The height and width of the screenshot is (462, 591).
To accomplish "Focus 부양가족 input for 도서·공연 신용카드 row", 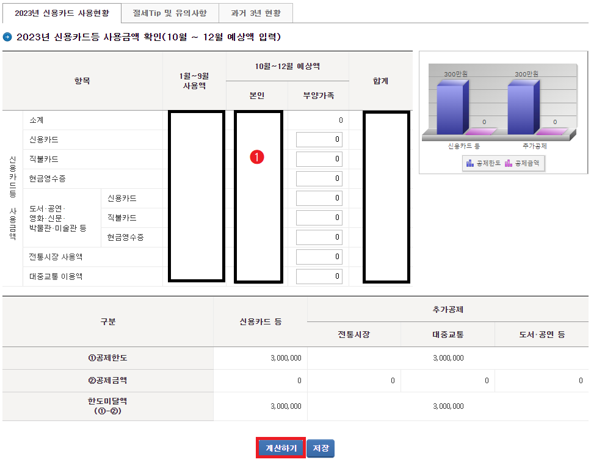I will 319,198.
